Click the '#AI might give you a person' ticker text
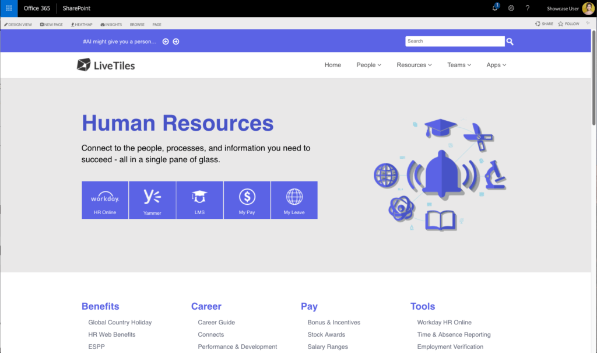Screen dimensions: 597x353 (120, 41)
